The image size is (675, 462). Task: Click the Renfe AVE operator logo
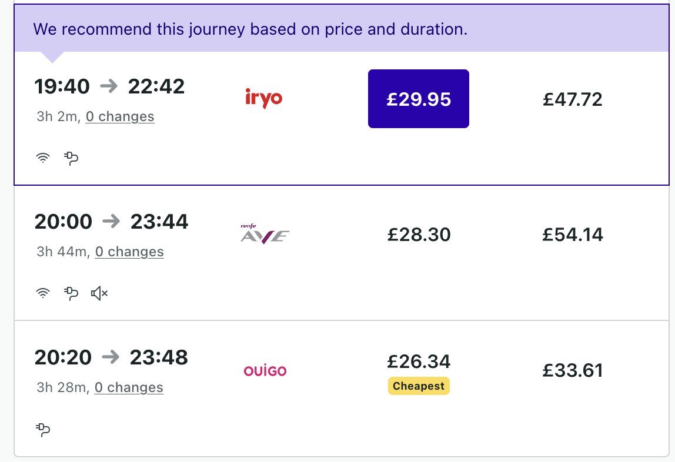pos(265,234)
